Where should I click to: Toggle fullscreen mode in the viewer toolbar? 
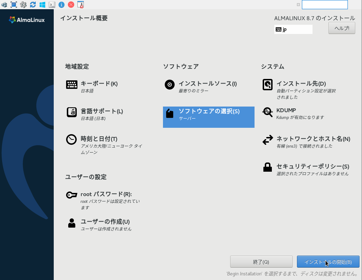click(x=14, y=4)
